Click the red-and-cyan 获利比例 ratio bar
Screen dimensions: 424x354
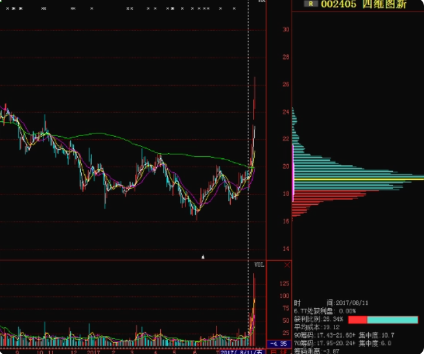click(x=383, y=320)
